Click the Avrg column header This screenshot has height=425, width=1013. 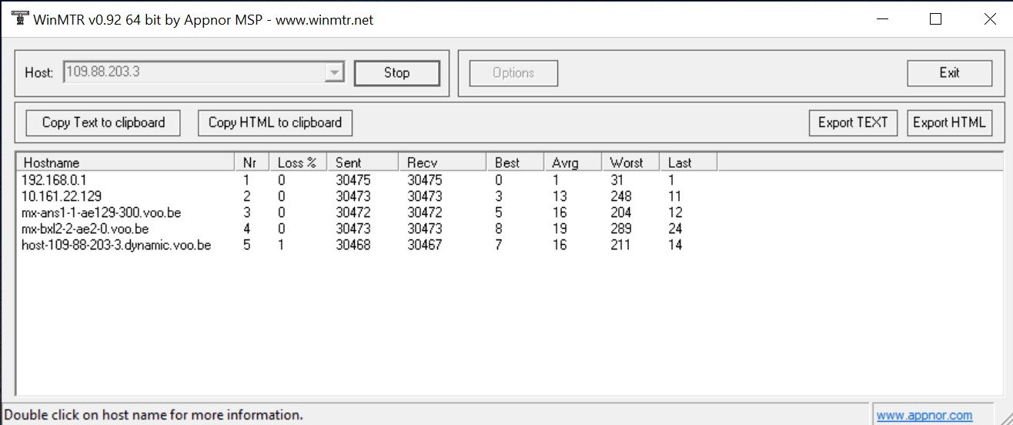(573, 162)
